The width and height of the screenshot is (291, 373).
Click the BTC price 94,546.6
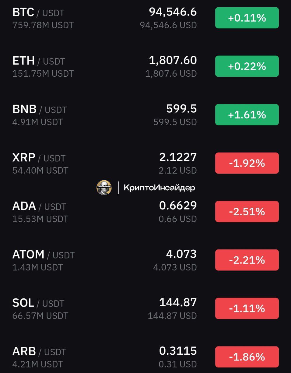(173, 12)
